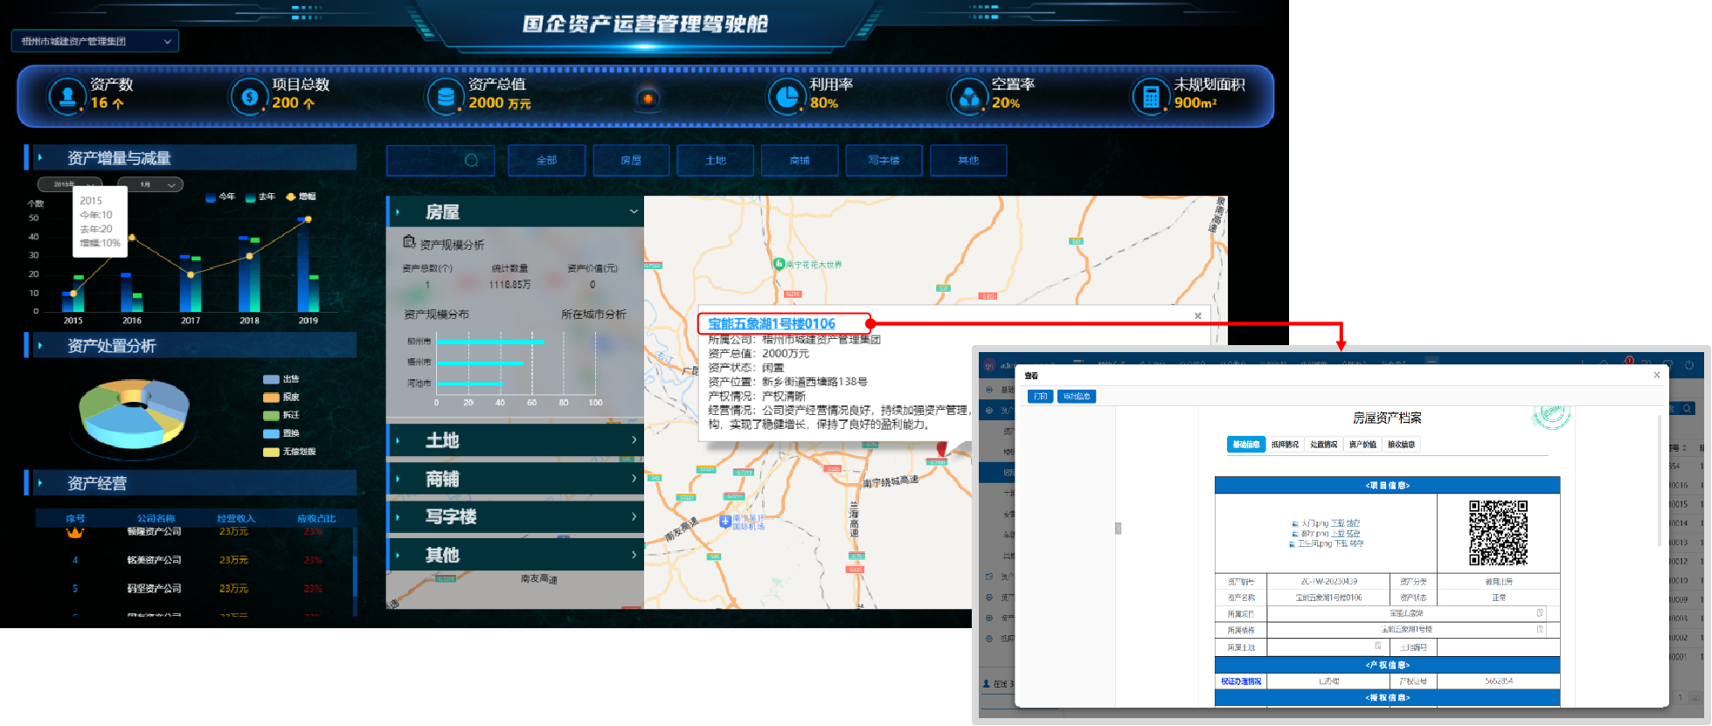Click the 项目总数 dollar coin icon

pos(249,97)
